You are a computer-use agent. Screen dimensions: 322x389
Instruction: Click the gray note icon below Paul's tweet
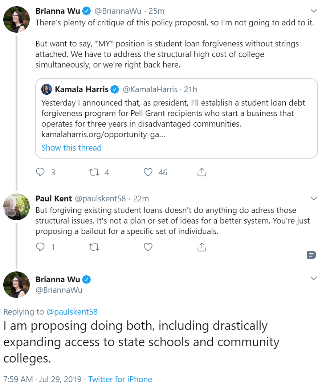(x=311, y=255)
